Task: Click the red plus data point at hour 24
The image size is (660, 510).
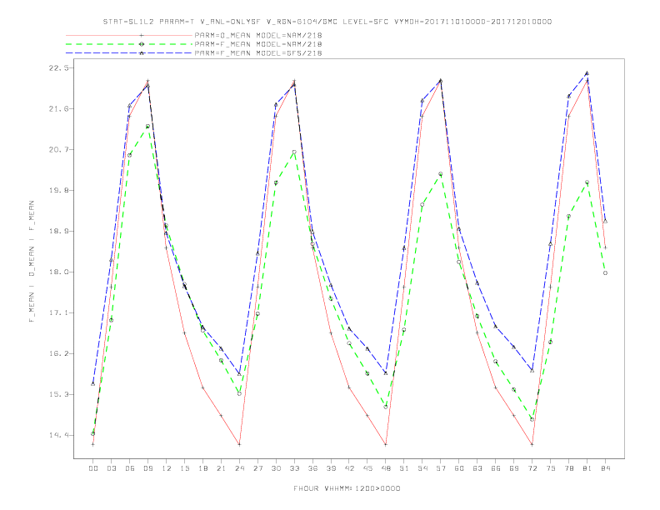Action: pos(239,444)
